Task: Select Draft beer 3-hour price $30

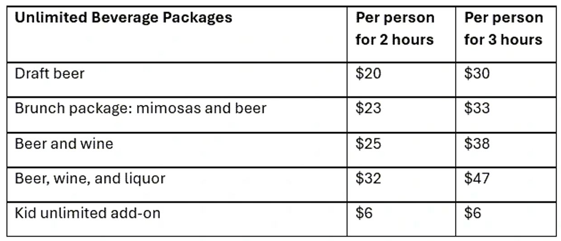Action: point(477,73)
